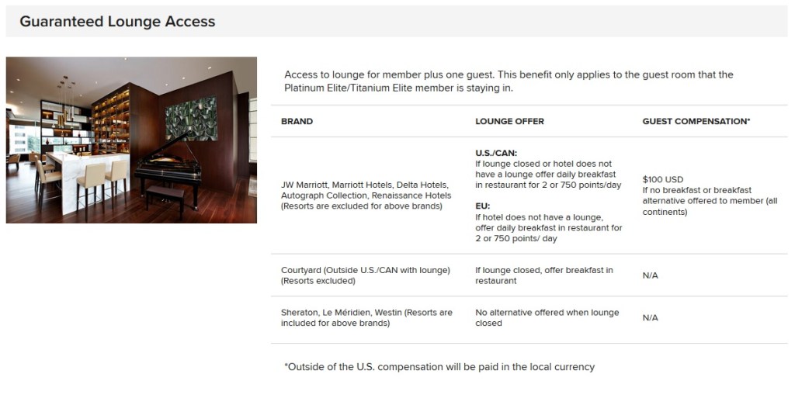The height and width of the screenshot is (398, 795).
Task: Click N/A in the Courtyard row
Action: tap(651, 275)
